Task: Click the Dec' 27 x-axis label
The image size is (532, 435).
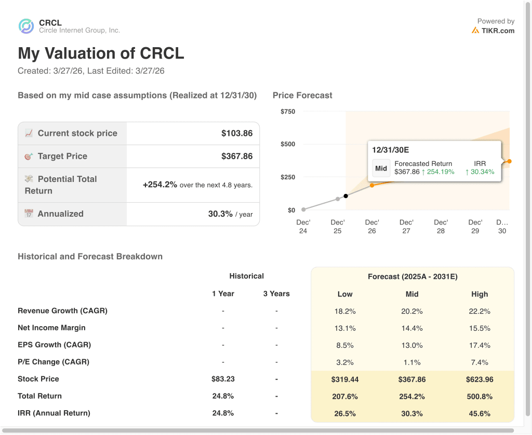Action: [406, 227]
